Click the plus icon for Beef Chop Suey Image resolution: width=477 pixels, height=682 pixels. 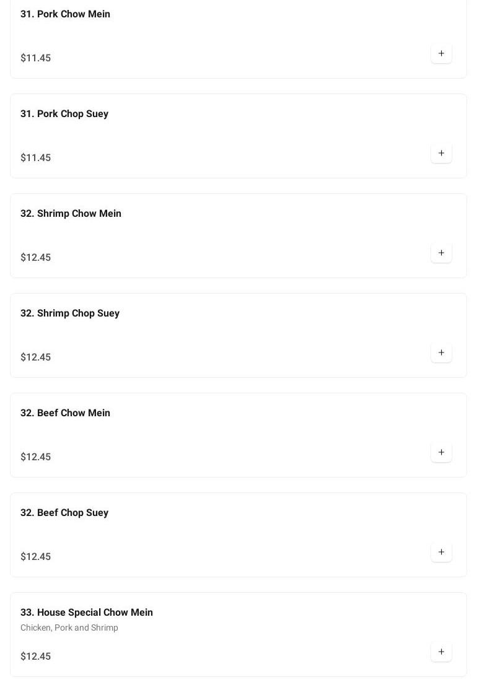[441, 553]
